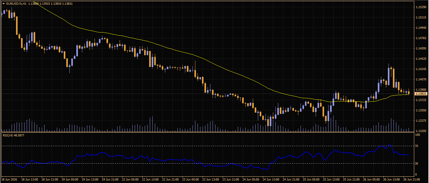Click the 24 Jun 13:00 time label
This screenshot has width=429, height=183.
tap(271, 180)
